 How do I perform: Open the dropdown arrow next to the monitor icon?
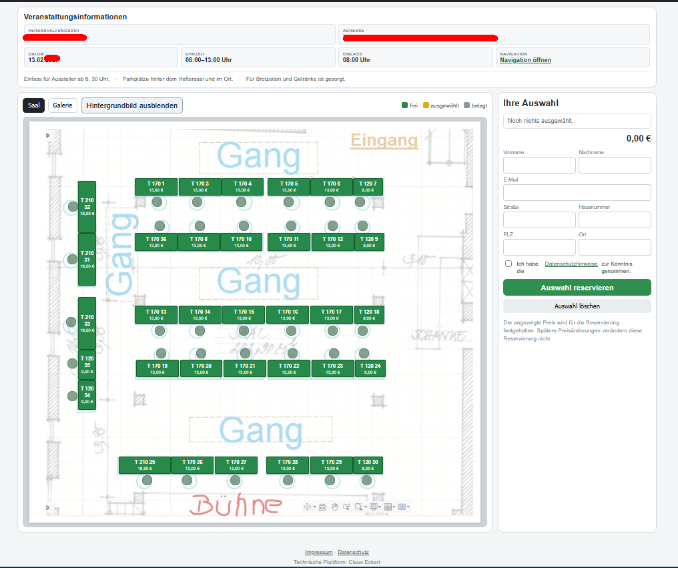coord(380,507)
